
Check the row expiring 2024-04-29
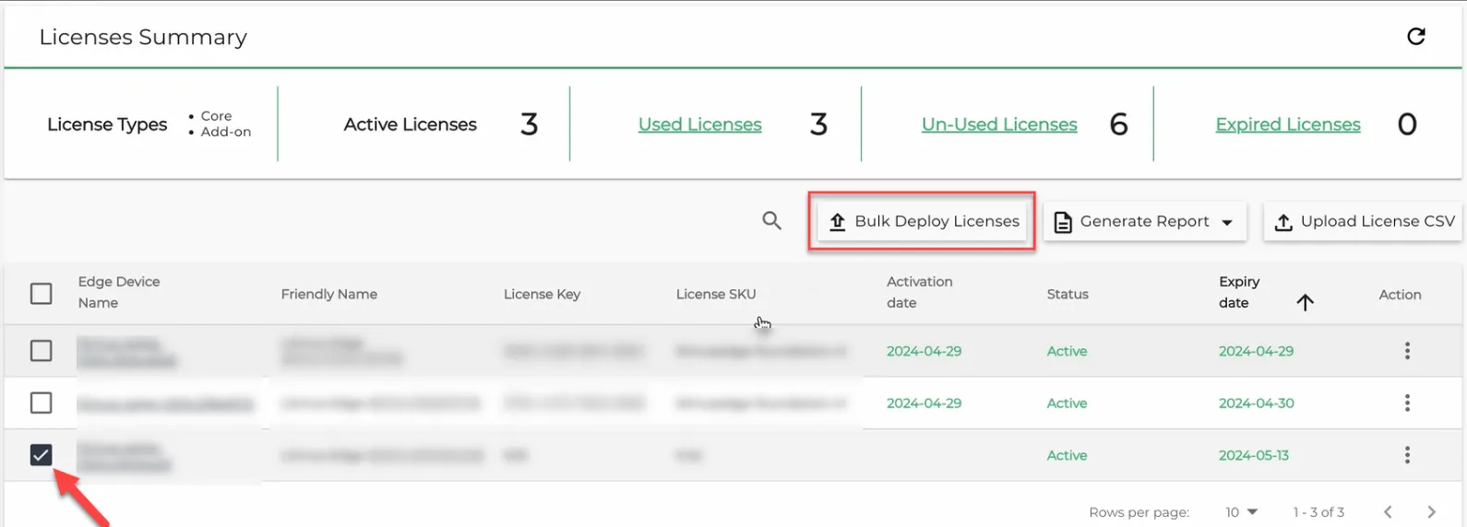coord(41,351)
